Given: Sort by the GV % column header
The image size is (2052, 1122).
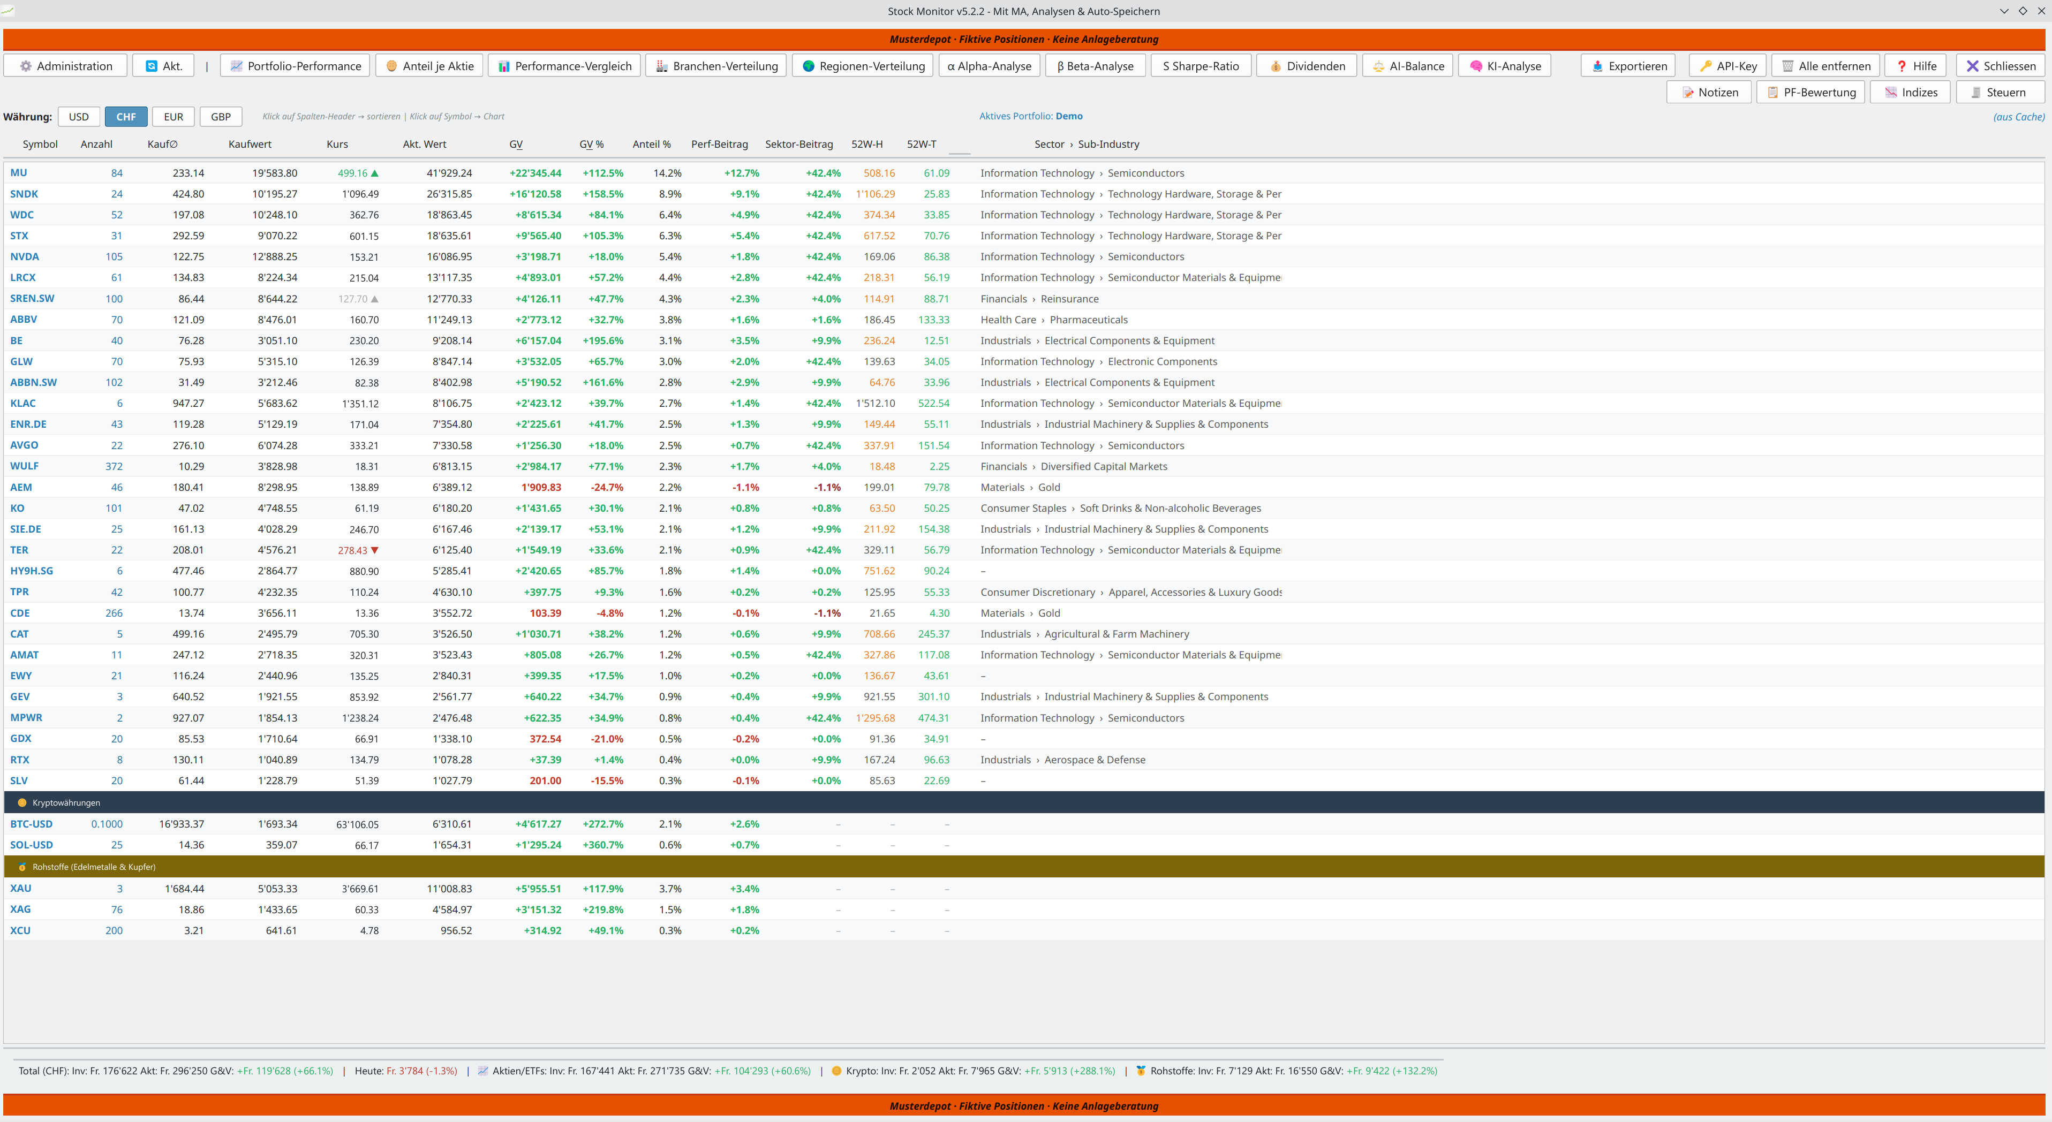Looking at the screenshot, I should click(591, 144).
